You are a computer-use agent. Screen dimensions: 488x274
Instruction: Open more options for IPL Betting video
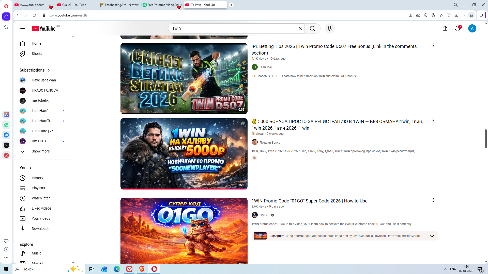433,46
